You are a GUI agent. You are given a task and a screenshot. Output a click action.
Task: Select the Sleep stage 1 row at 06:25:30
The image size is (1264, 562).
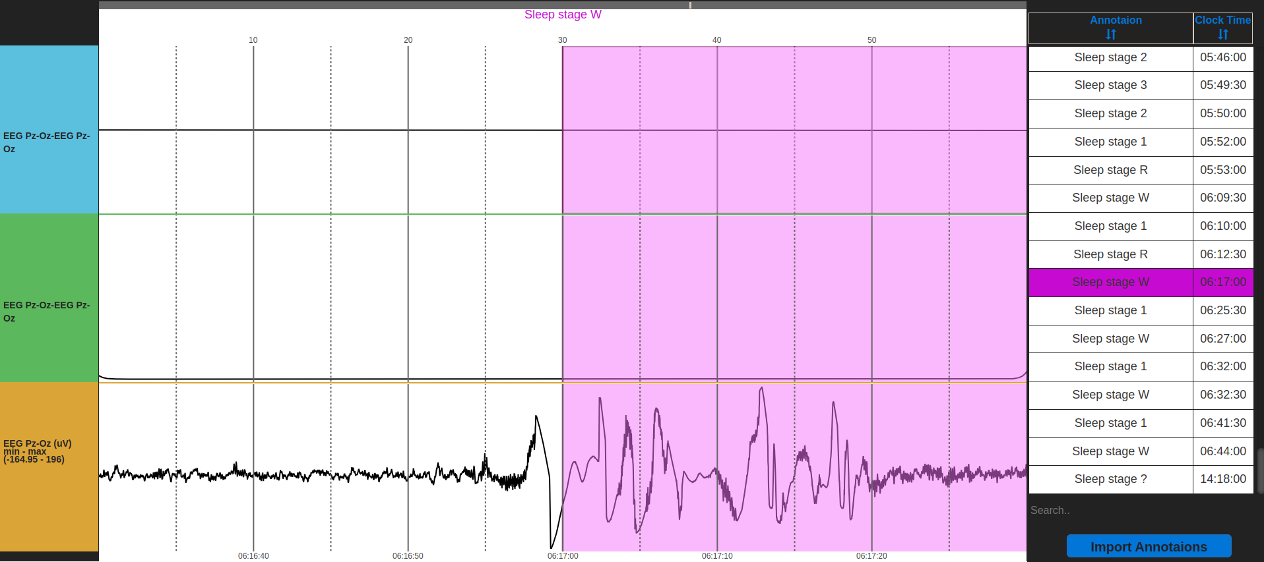click(x=1141, y=310)
